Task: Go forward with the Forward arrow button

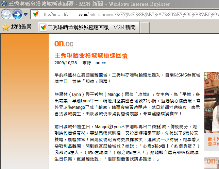Action: tap(17, 14)
